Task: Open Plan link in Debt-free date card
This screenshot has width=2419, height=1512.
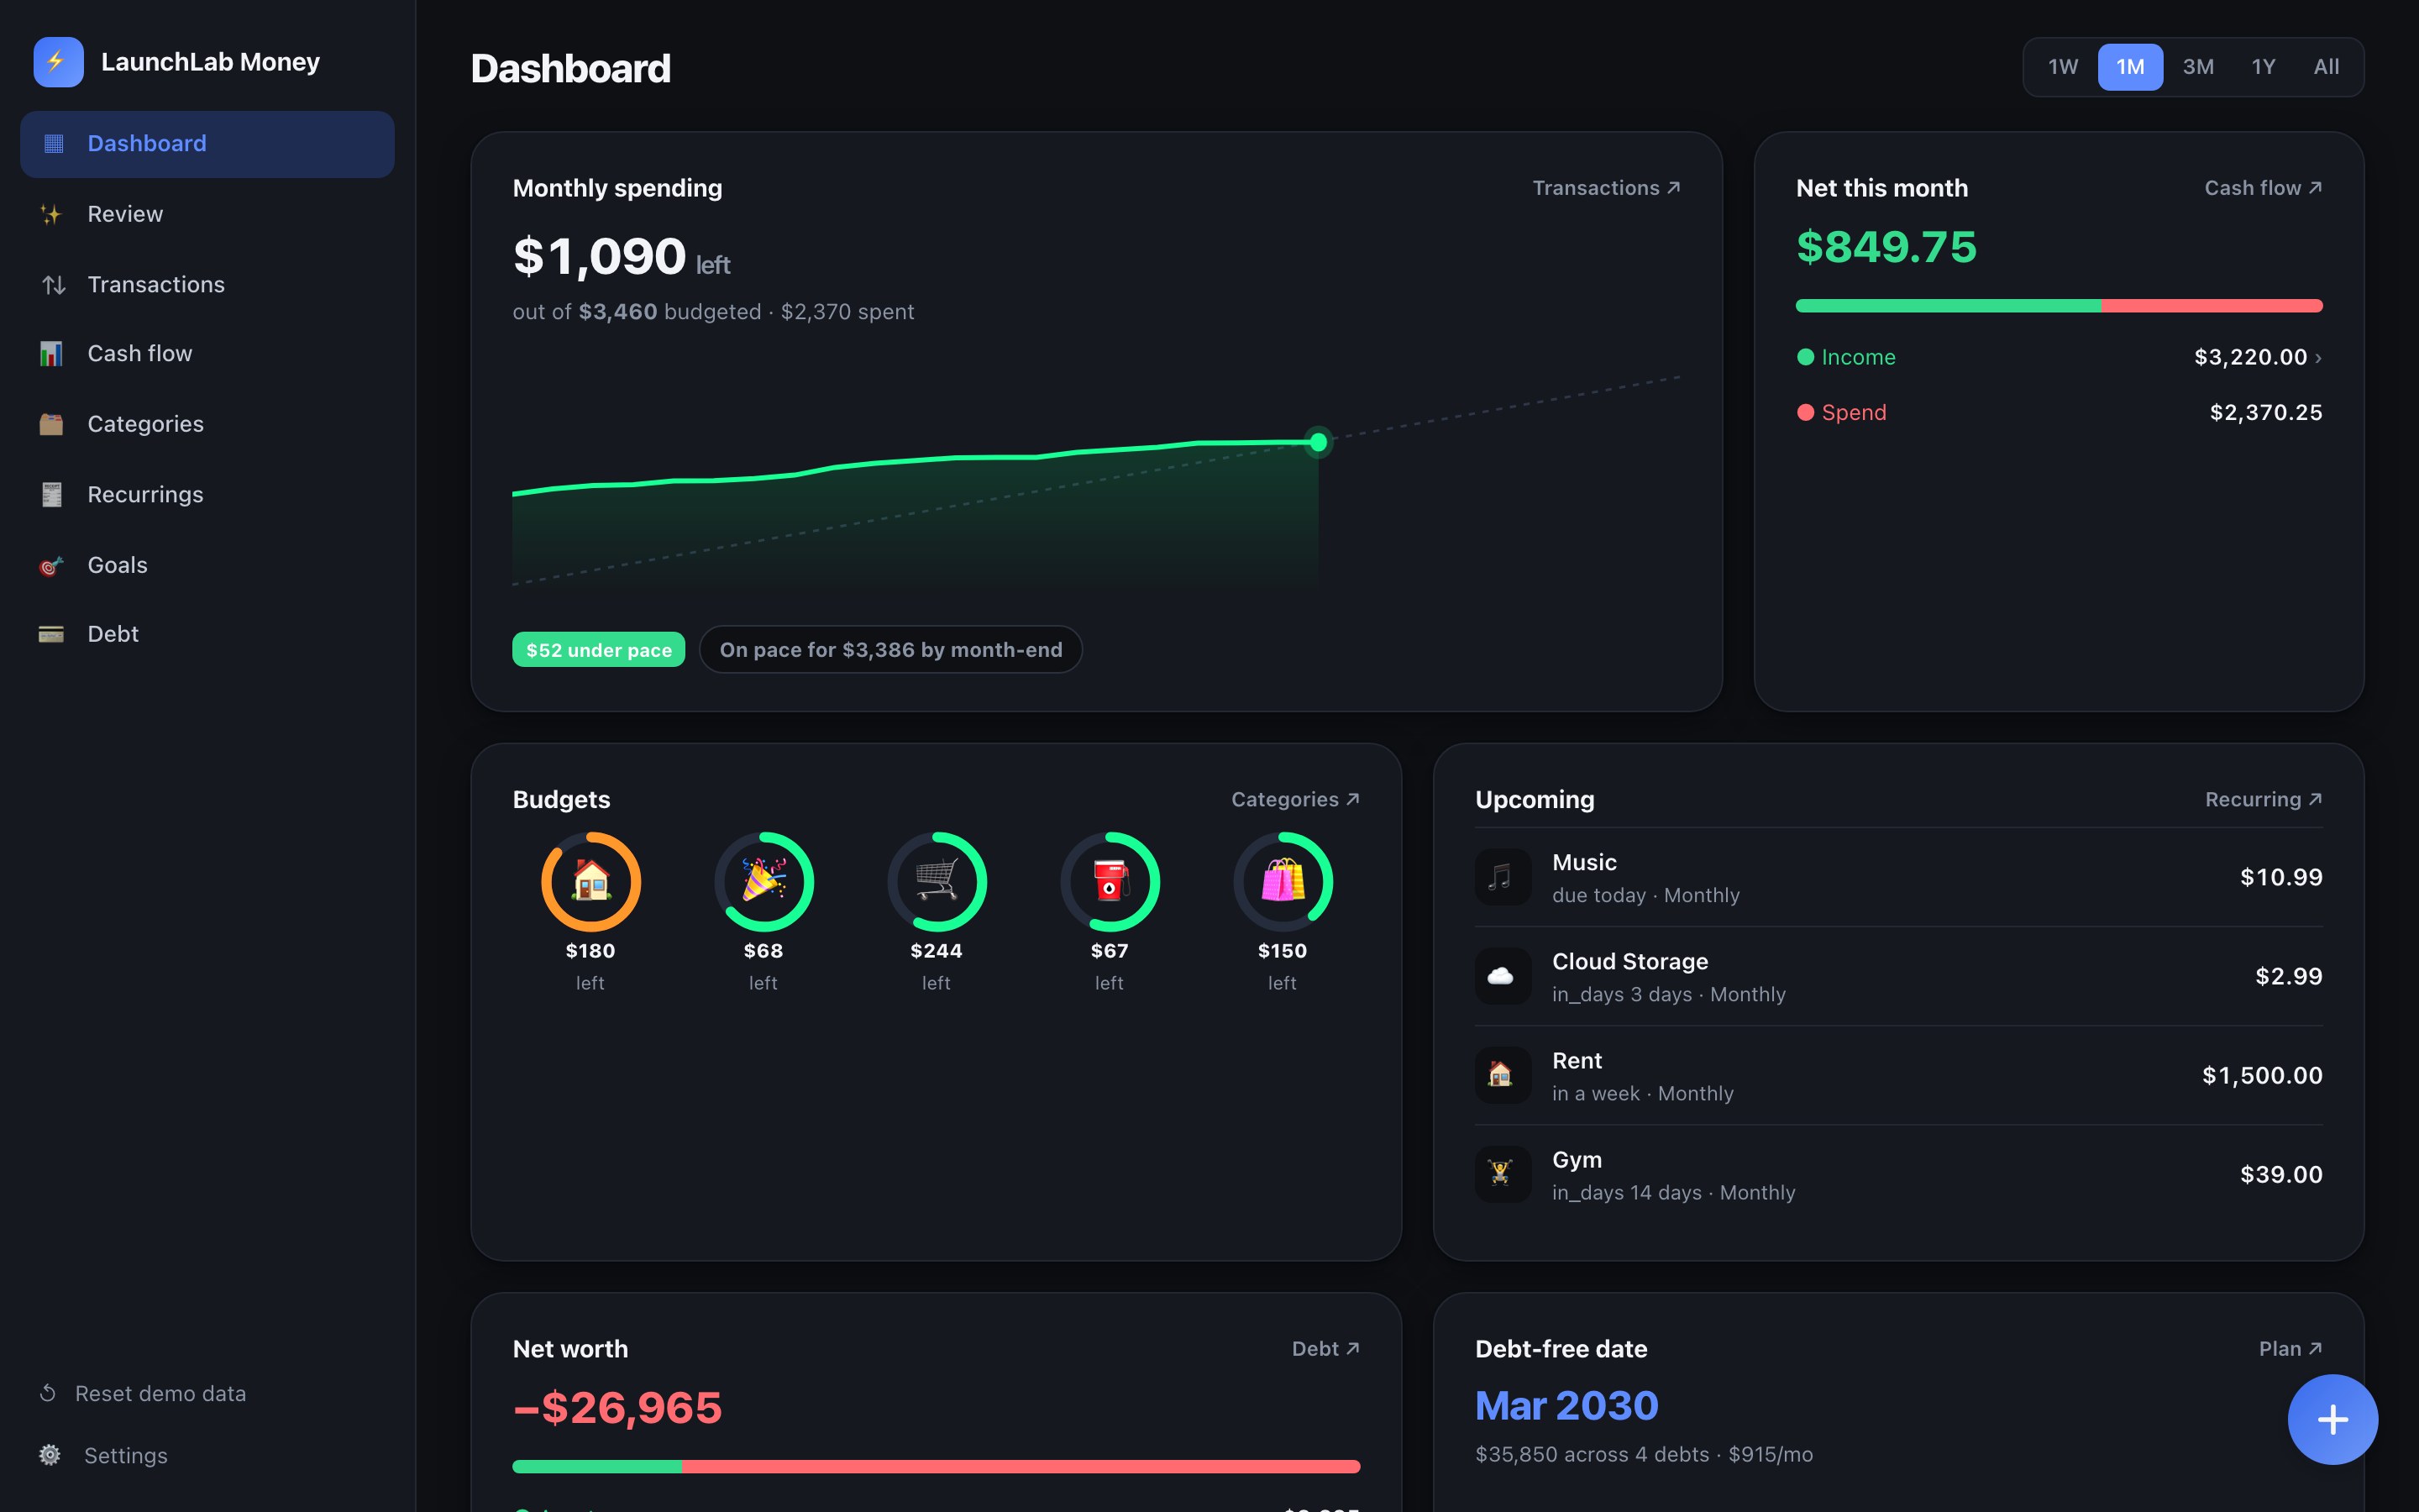Action: tap(2290, 1349)
